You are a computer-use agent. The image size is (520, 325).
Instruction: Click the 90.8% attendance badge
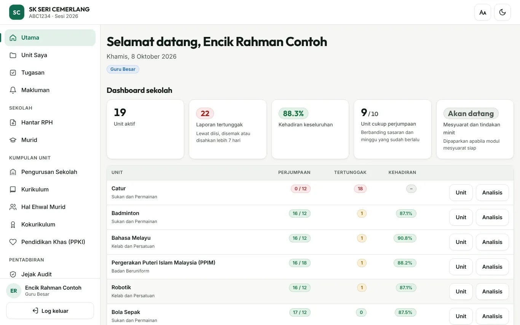click(405, 238)
